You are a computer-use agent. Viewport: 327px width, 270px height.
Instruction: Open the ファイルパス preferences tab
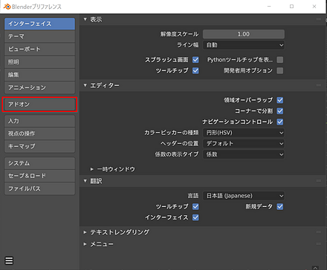pyautogui.click(x=39, y=188)
